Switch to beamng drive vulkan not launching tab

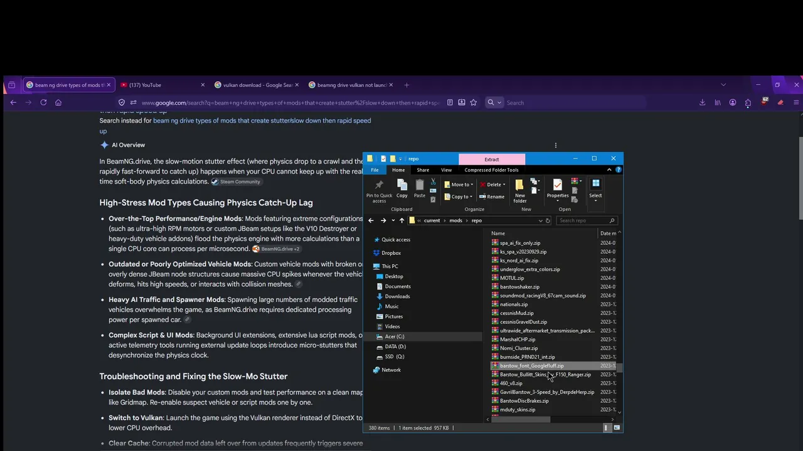point(349,85)
